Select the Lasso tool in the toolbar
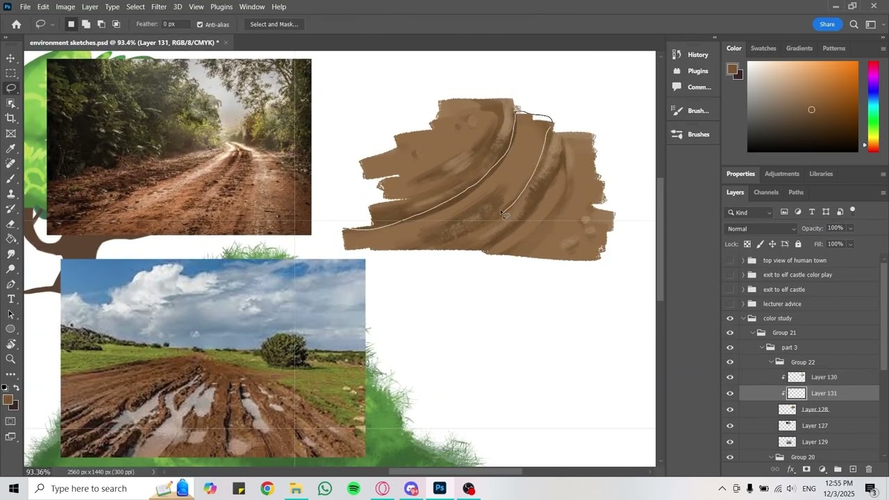Viewport: 889px width, 500px height. point(10,88)
